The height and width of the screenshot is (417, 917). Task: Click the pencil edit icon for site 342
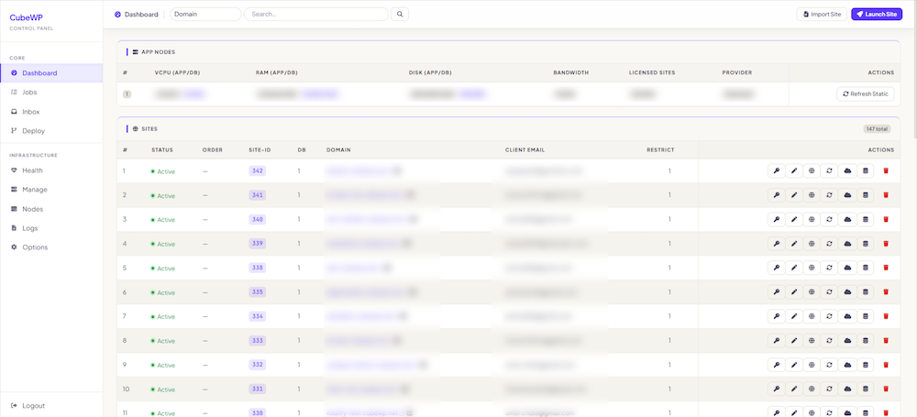pyautogui.click(x=793, y=170)
